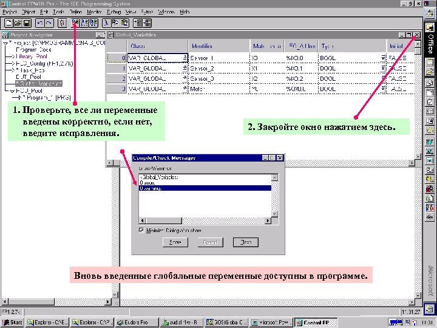The width and height of the screenshot is (437, 328).
Task: Click the Control FP taskbar button
Action: [x=316, y=323]
